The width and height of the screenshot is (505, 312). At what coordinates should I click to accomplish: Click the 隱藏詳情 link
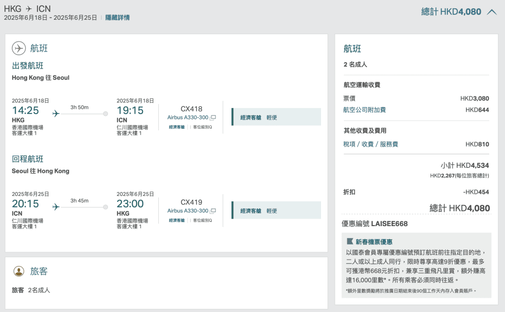point(117,18)
